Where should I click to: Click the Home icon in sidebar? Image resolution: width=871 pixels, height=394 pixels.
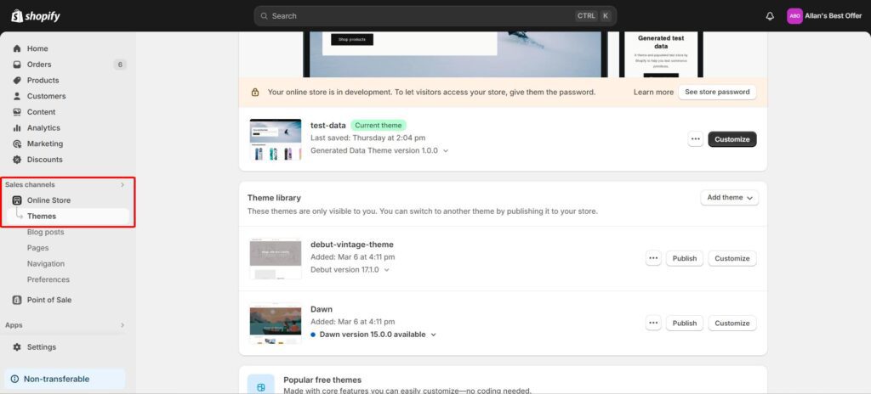tap(17, 48)
